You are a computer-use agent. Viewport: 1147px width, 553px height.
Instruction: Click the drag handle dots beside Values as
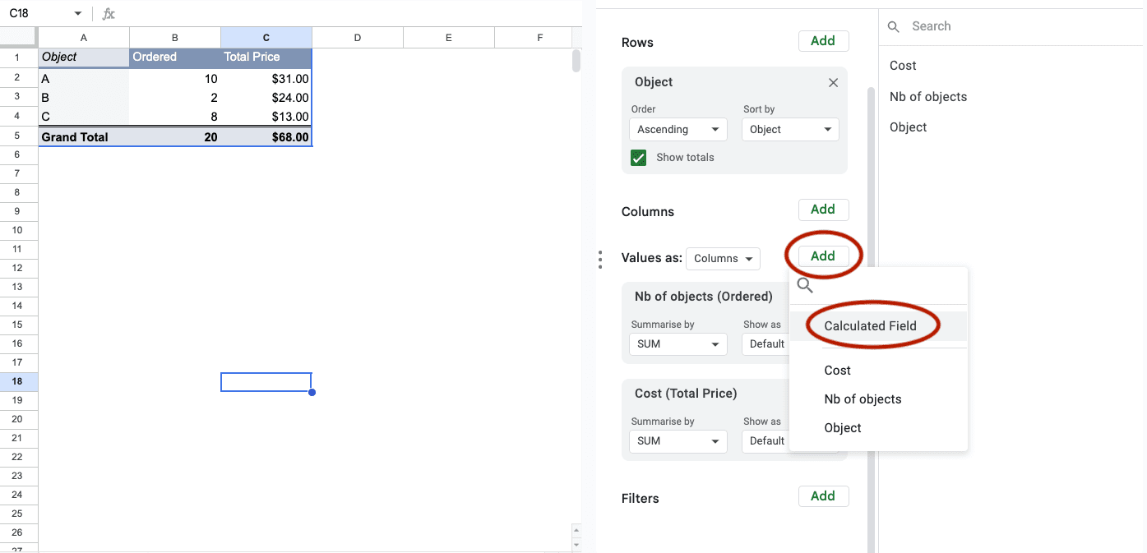coord(600,259)
